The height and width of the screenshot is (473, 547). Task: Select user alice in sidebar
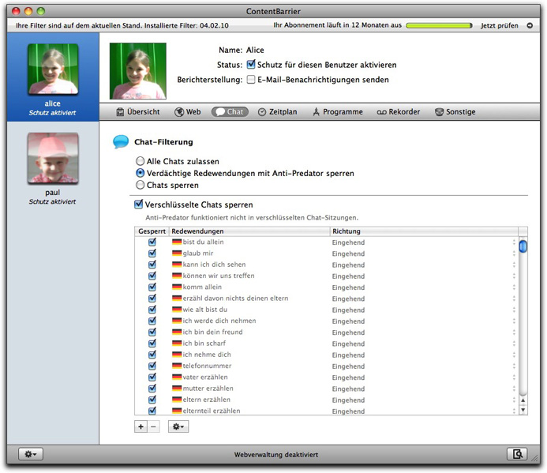[53, 77]
